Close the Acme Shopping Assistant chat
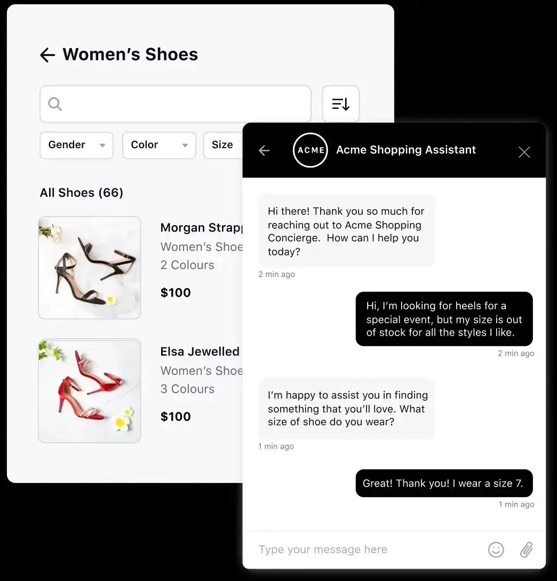 [524, 152]
